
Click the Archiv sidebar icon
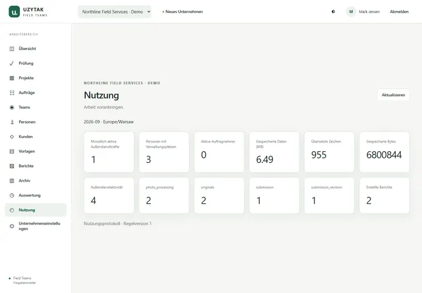tap(12, 181)
